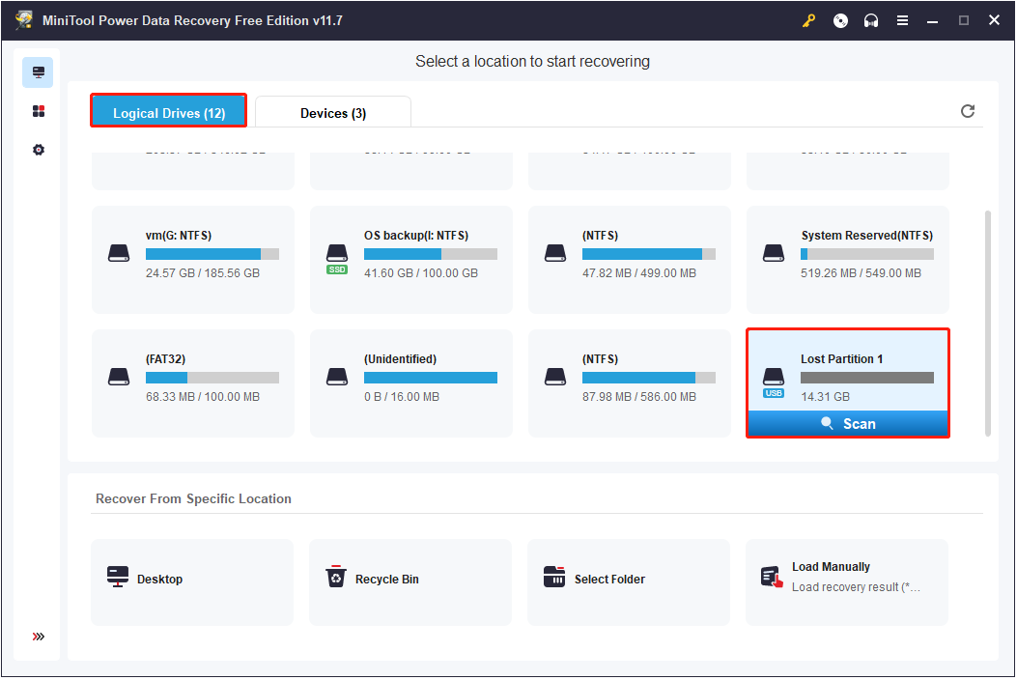Click the vm(G: NTFS) usage bar
The width and height of the screenshot is (1017, 680).
pyautogui.click(x=212, y=254)
